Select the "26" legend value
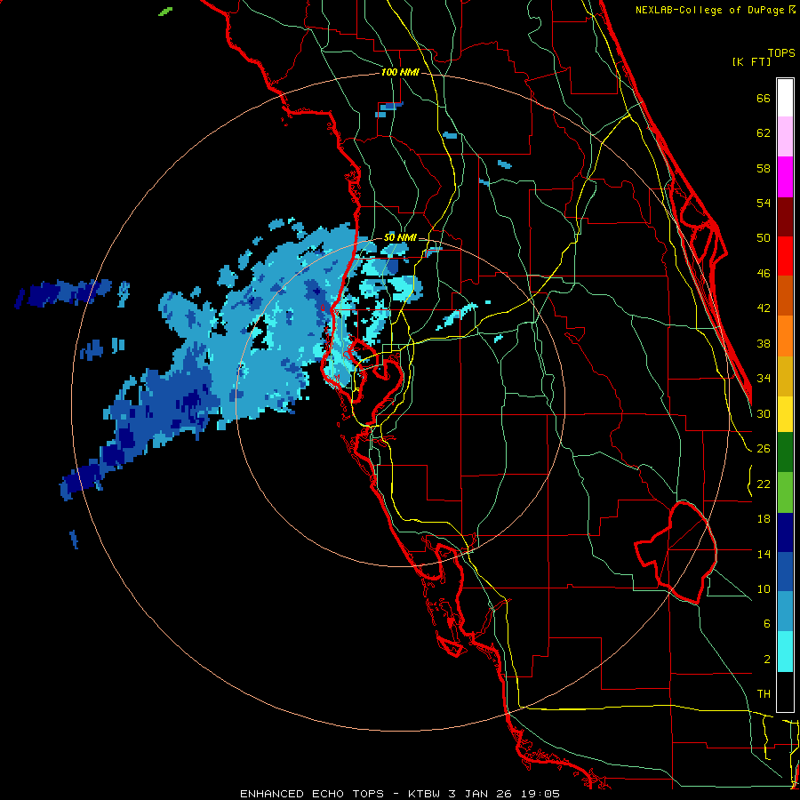Viewport: 800px width, 800px height. pyautogui.click(x=764, y=449)
